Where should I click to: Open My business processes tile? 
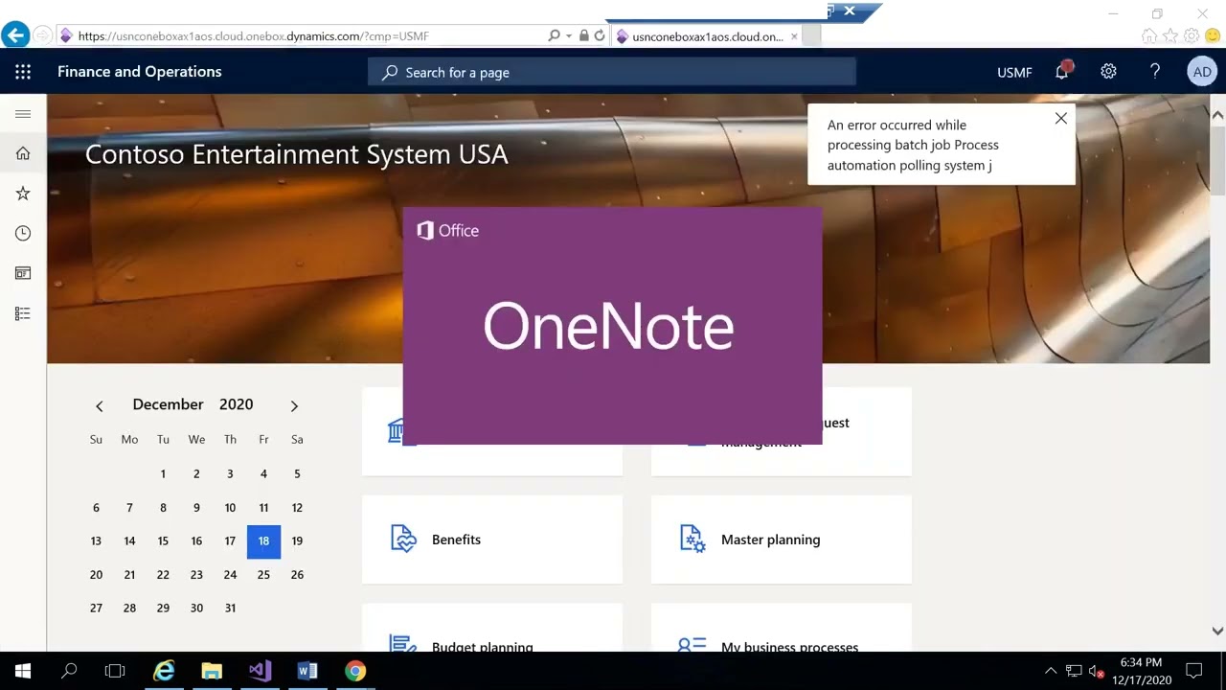tap(782, 628)
